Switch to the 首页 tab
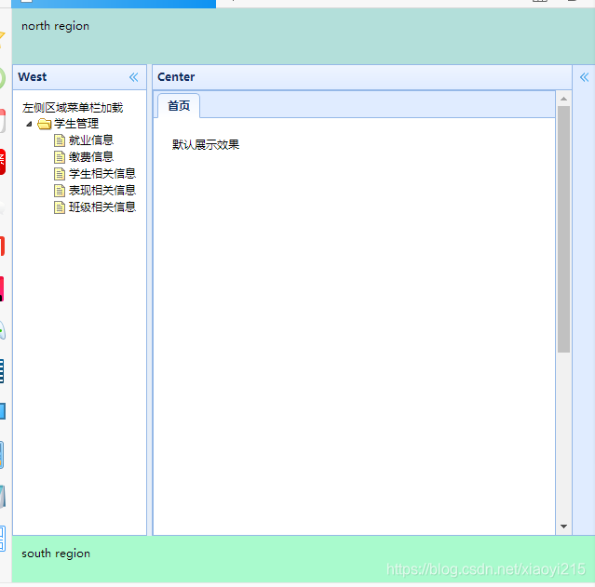The height and width of the screenshot is (587, 595). (179, 106)
